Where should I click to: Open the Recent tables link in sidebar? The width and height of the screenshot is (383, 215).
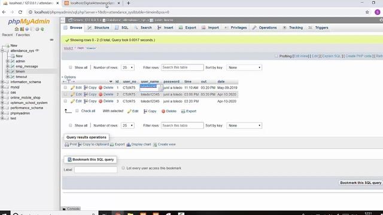7,35
